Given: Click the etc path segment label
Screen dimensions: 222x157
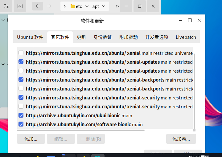Looking at the screenshot, I should [79, 6].
